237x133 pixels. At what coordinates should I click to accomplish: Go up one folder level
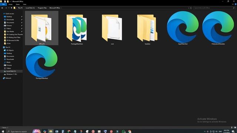(x=11, y=8)
